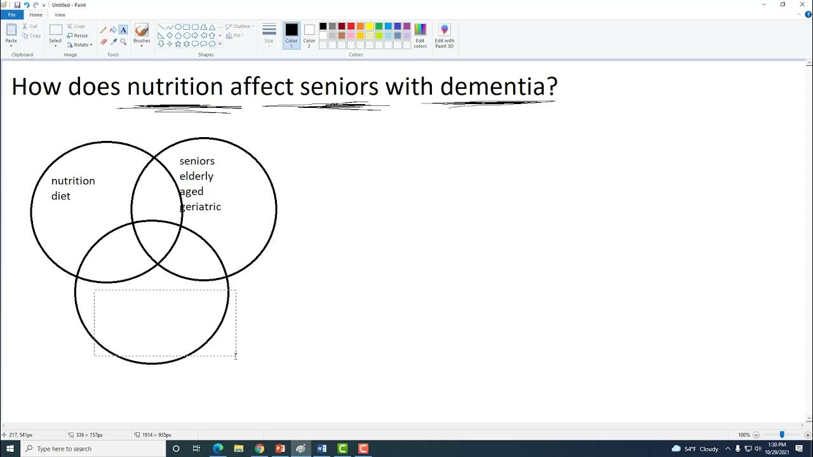Activate Color 2 background selector

point(309,36)
